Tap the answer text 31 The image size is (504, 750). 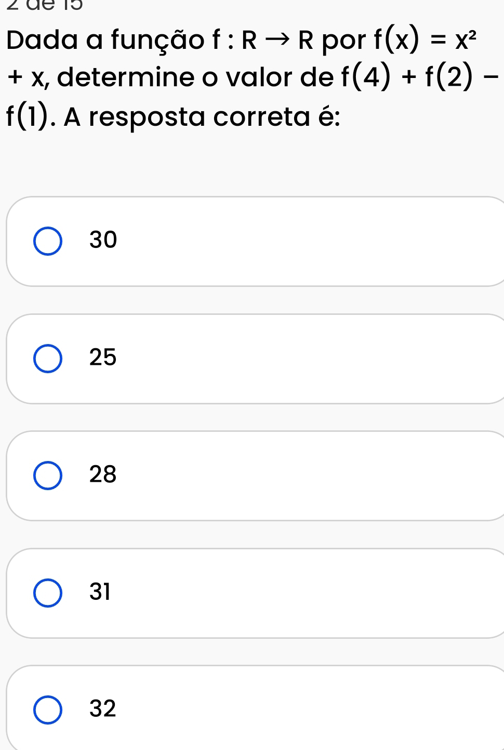pos(100,592)
